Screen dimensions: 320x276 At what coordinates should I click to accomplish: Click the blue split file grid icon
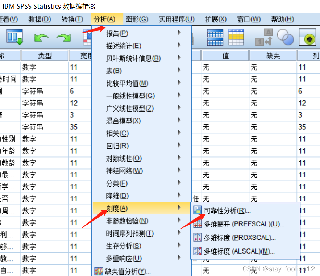(215, 37)
